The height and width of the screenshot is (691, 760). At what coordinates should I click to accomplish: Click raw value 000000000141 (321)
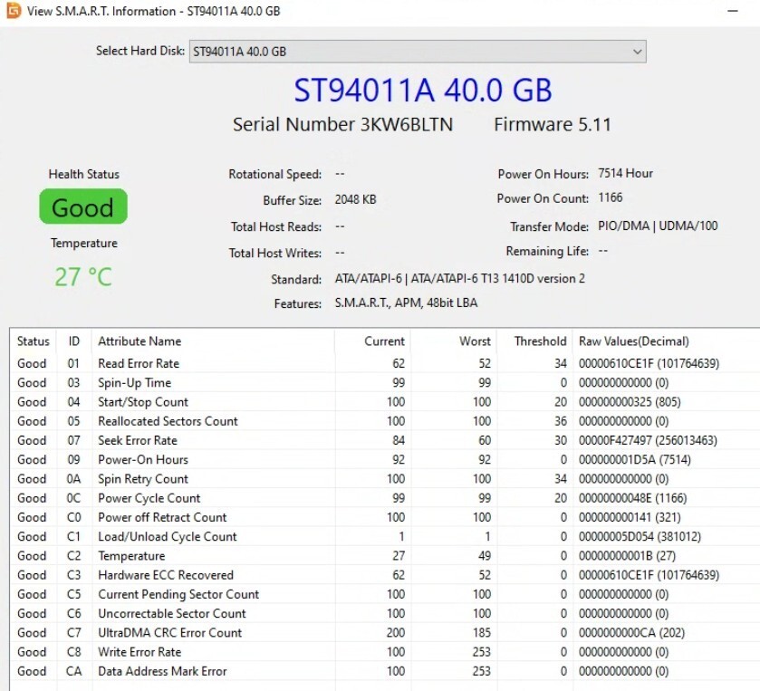(x=630, y=517)
